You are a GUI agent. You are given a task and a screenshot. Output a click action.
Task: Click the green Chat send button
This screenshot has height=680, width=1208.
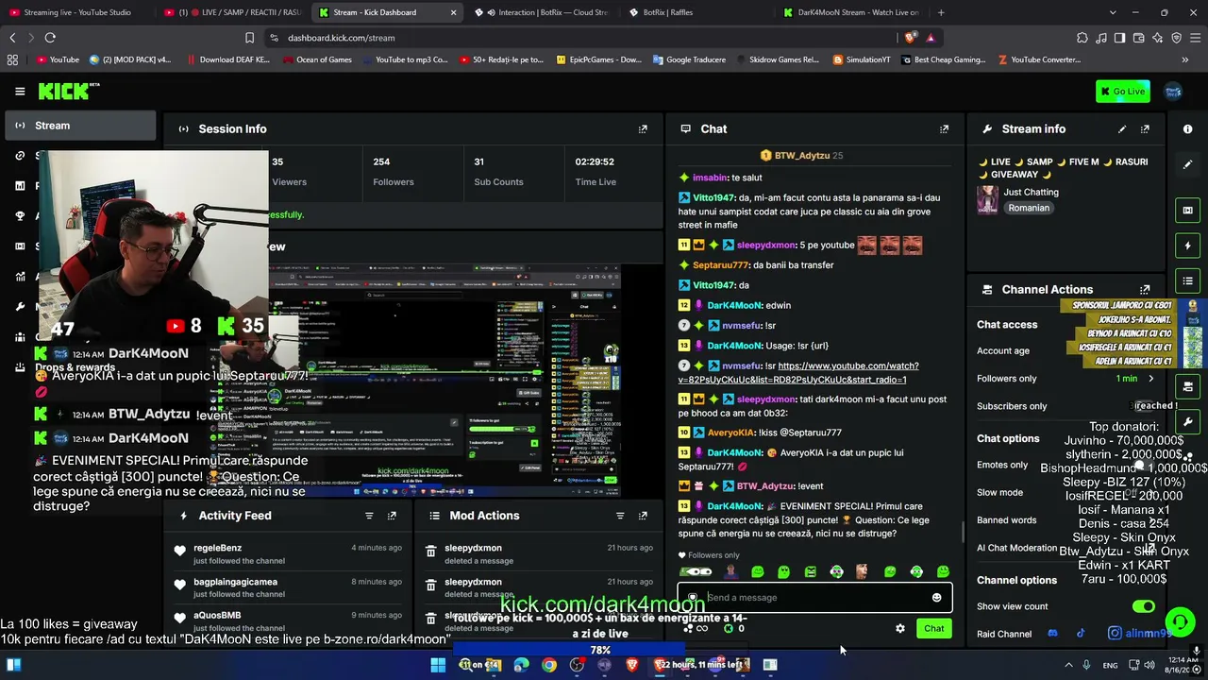(933, 628)
